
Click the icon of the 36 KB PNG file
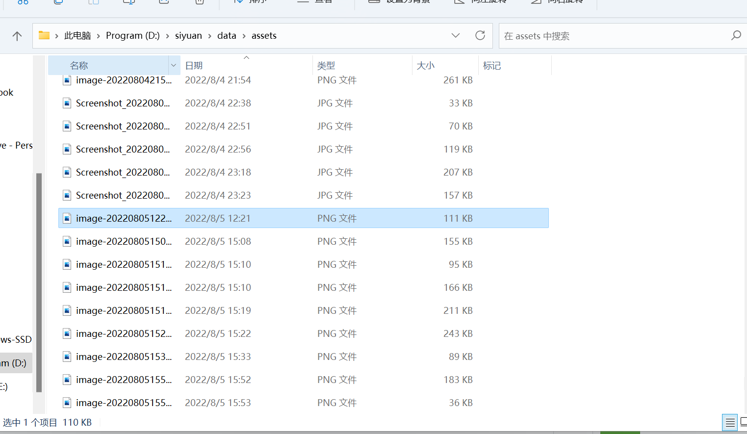point(67,403)
